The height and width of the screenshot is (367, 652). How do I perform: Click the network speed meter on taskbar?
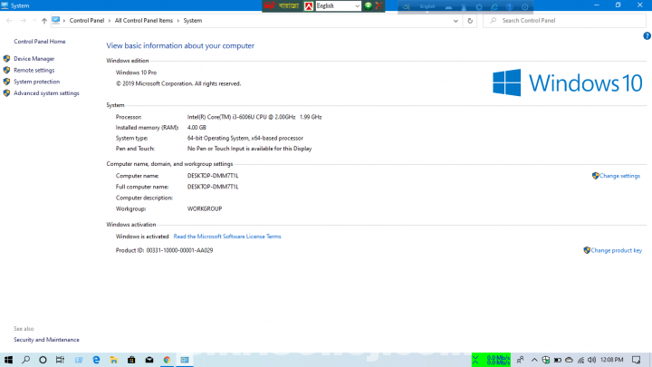pos(491,360)
